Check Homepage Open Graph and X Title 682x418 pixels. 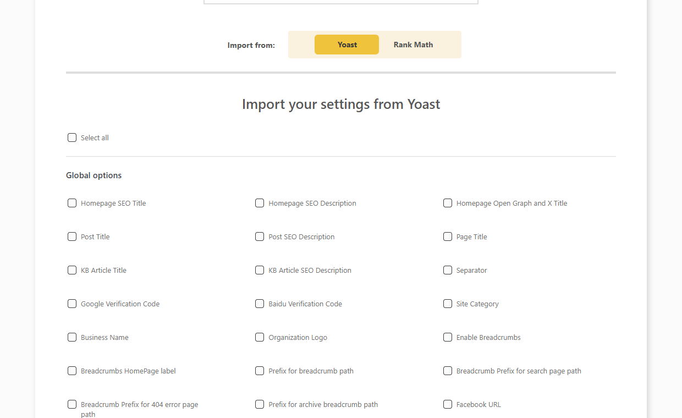coord(448,203)
